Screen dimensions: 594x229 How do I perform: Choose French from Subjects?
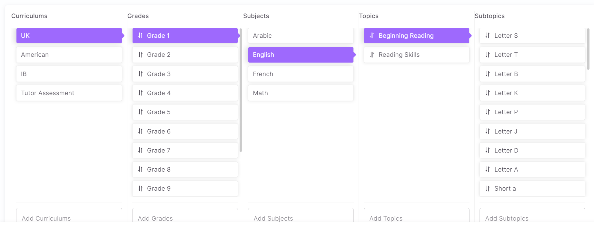pyautogui.click(x=301, y=74)
